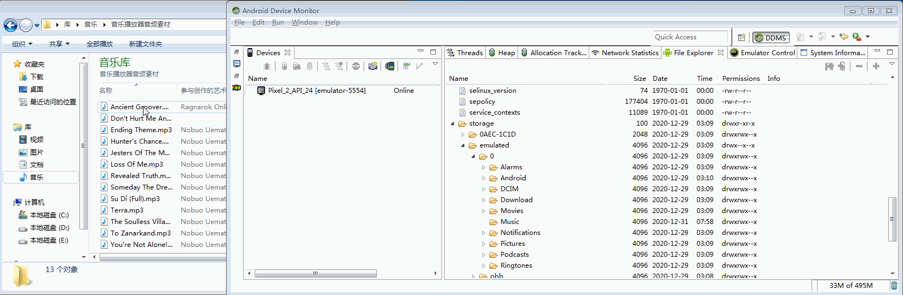The height and width of the screenshot is (295, 903).
Task: Open dropdown next to run external tools
Action: click(x=868, y=37)
